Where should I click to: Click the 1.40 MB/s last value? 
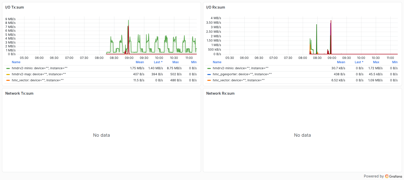156,68
